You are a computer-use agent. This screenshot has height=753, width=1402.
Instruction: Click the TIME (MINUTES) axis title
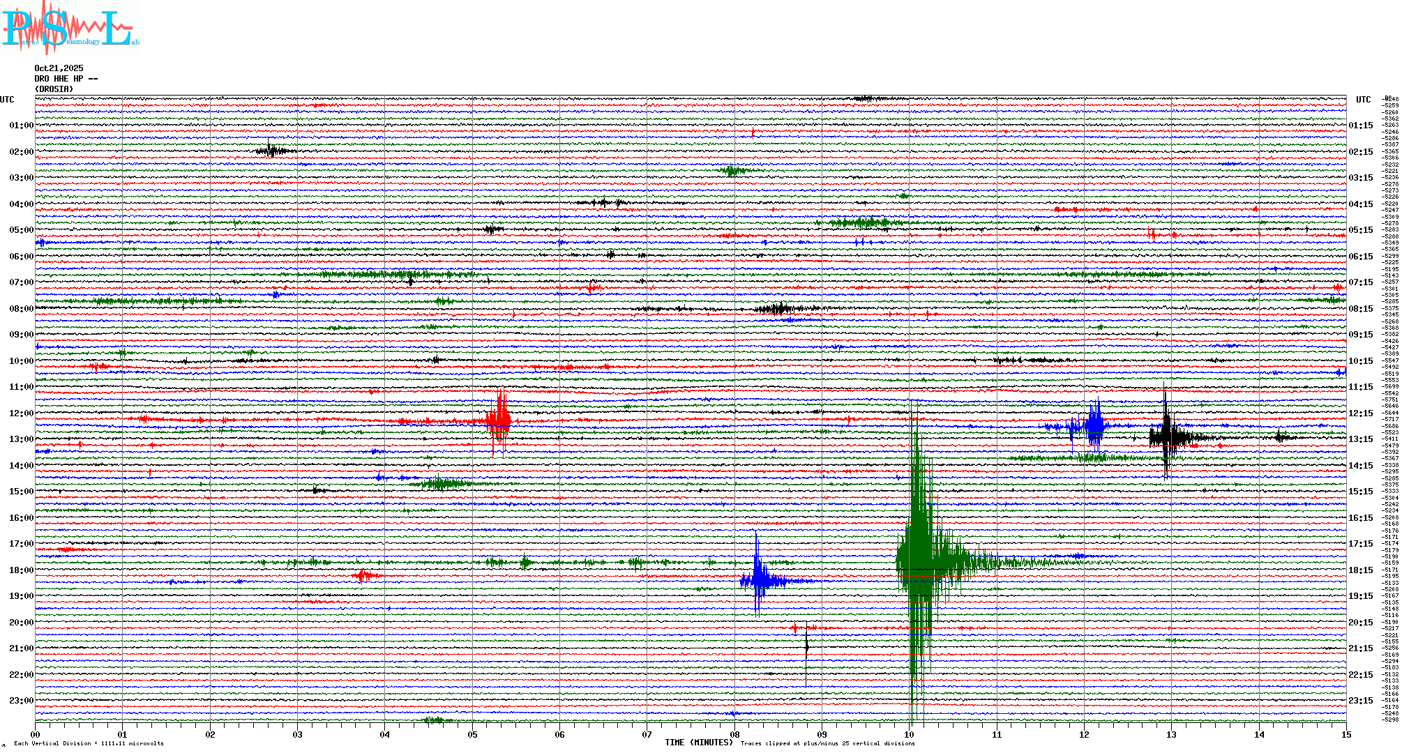(698, 743)
